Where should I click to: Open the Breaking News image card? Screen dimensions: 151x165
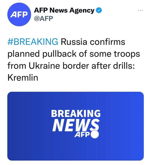click(x=75, y=126)
